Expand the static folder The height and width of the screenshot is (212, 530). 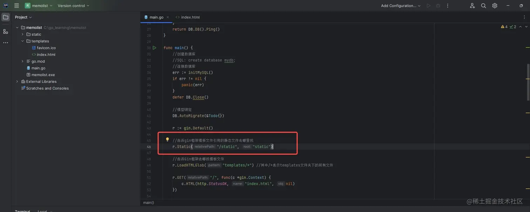coord(22,34)
